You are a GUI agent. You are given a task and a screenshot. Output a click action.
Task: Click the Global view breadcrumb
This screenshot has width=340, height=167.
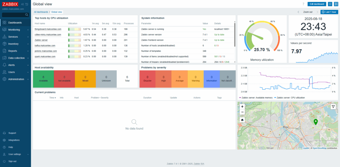point(56,12)
